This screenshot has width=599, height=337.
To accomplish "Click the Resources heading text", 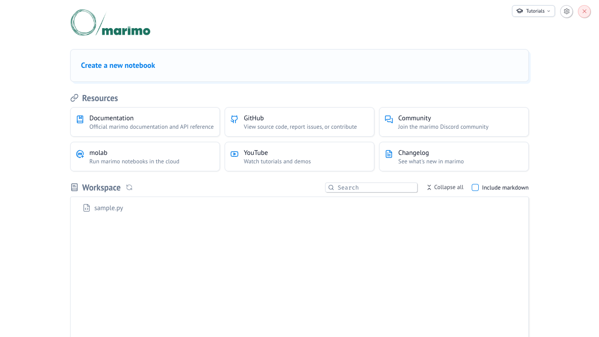I will [100, 98].
